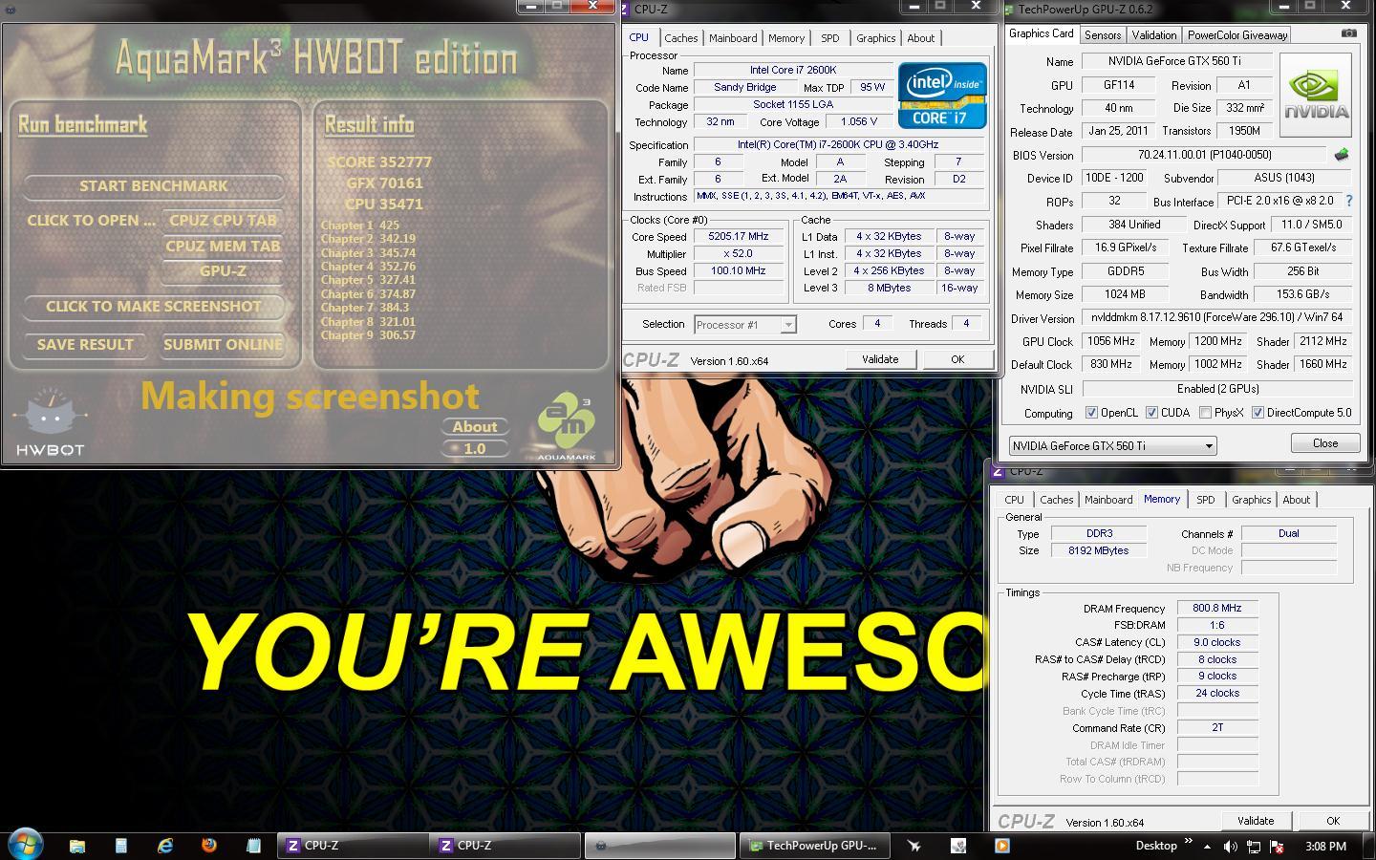Open the SPD tab in the top CPU-Z window
This screenshot has width=1376, height=860.
(829, 38)
